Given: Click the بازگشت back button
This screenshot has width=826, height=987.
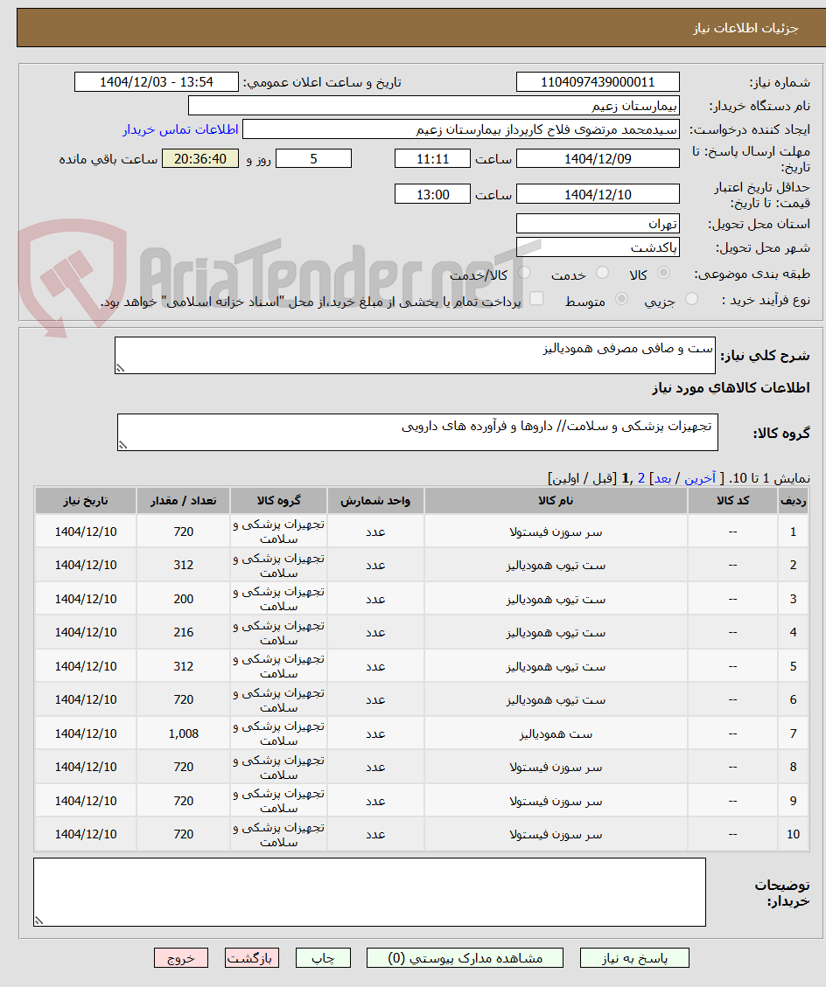Looking at the screenshot, I should click(252, 958).
